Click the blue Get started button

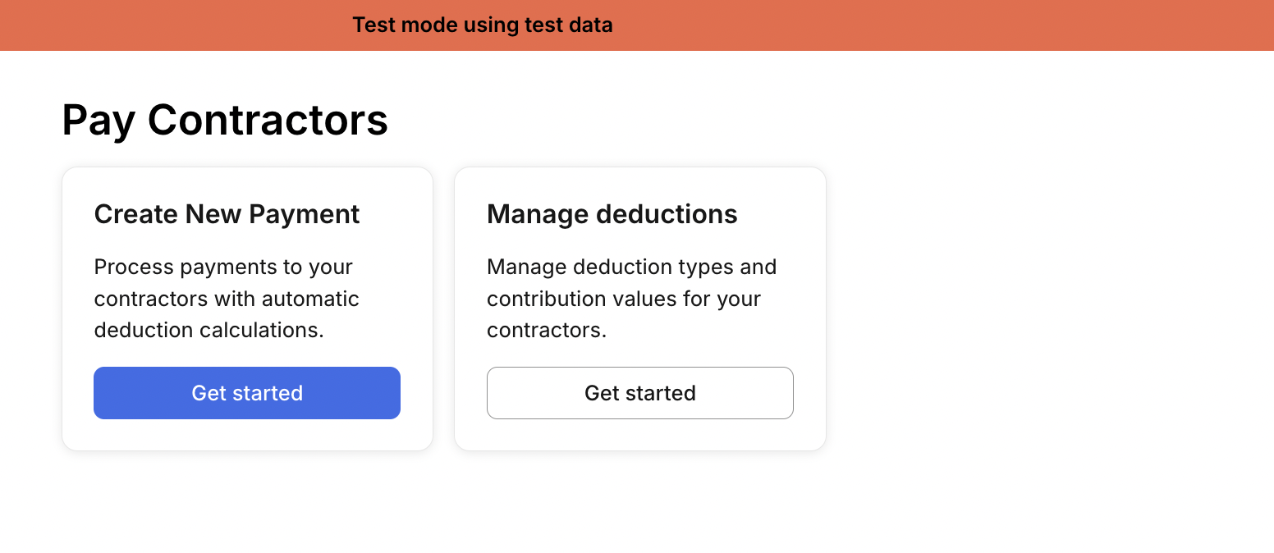pos(247,393)
